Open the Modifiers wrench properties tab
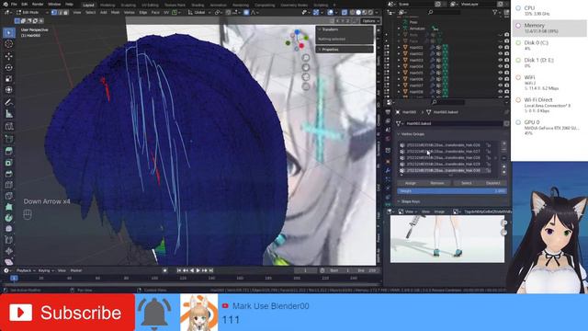Viewport: 588px width, 331px height. point(388,170)
